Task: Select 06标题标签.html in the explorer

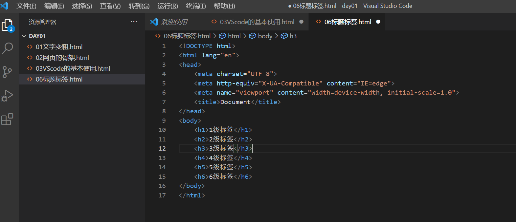Action: (x=82, y=79)
